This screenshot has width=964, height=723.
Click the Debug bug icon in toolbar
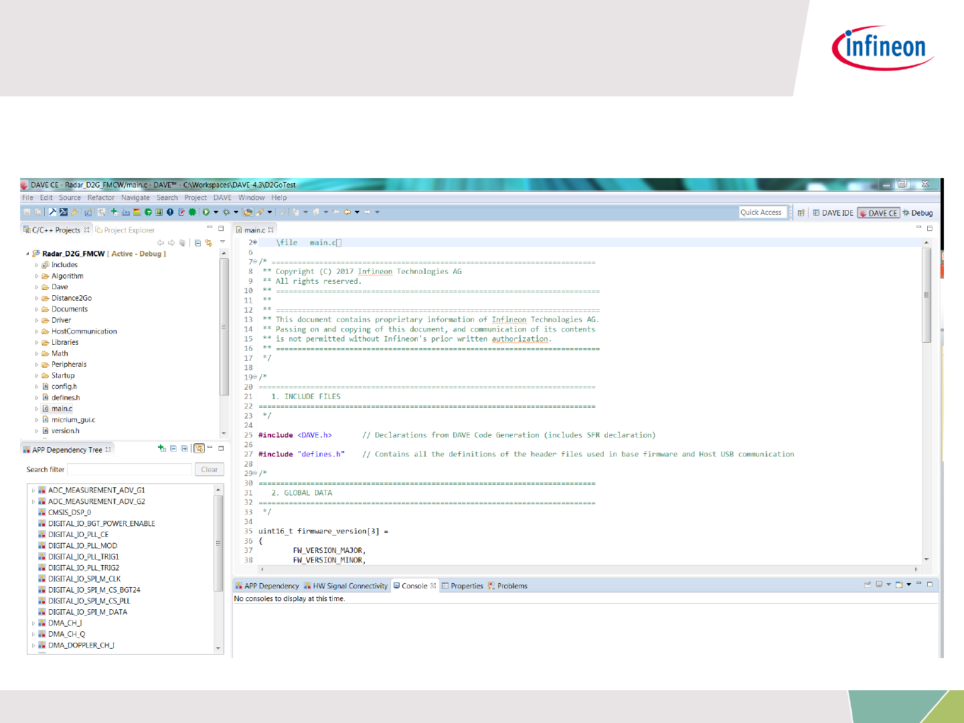(226, 212)
